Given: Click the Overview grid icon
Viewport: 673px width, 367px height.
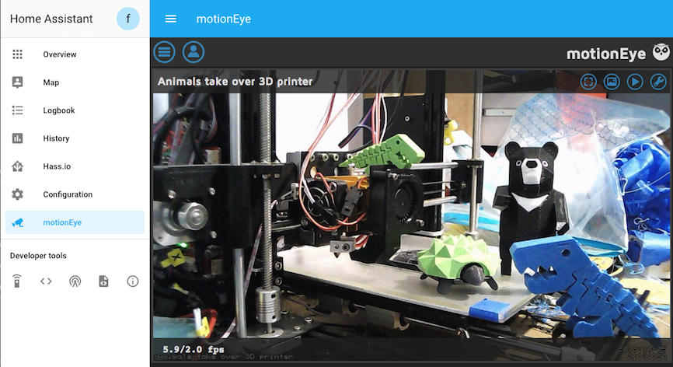Looking at the screenshot, I should [x=18, y=54].
